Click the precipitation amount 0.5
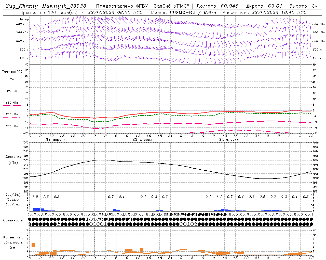Viewport: 326px width, 260px height. pos(262,197)
